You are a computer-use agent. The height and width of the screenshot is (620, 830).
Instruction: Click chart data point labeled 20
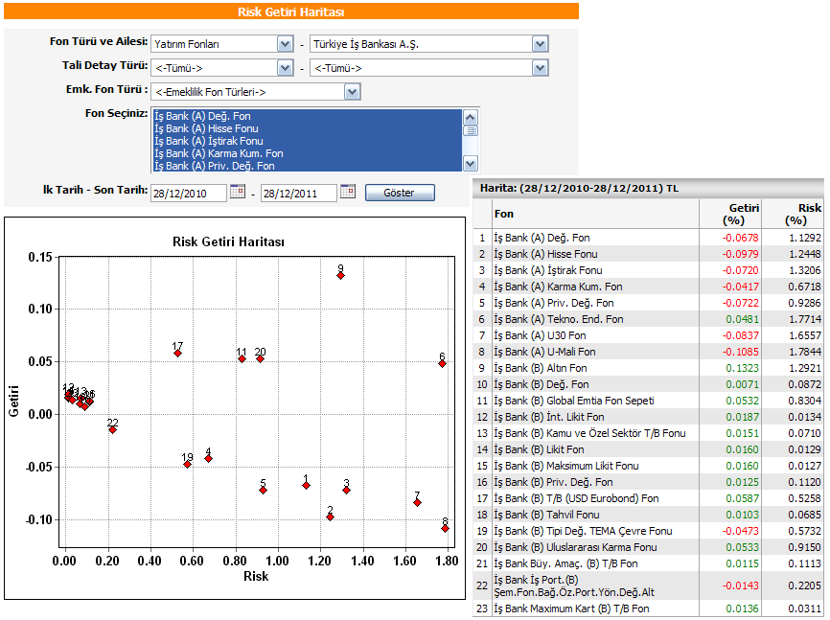click(260, 359)
